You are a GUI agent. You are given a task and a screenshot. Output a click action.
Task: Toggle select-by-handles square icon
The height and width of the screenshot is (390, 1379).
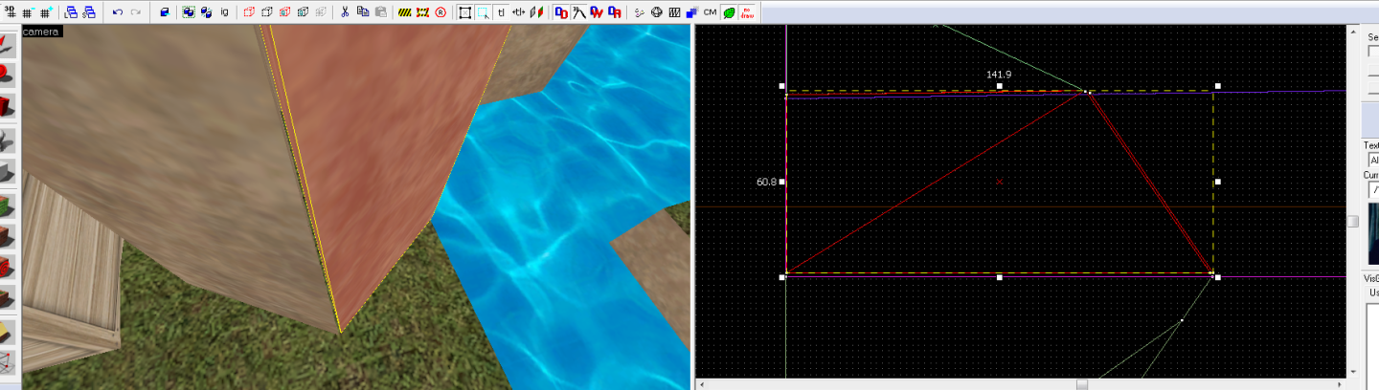coord(465,12)
